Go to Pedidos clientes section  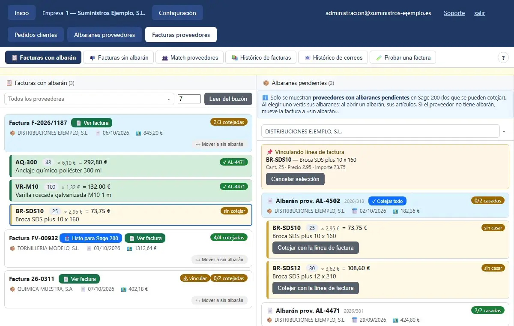tap(36, 35)
